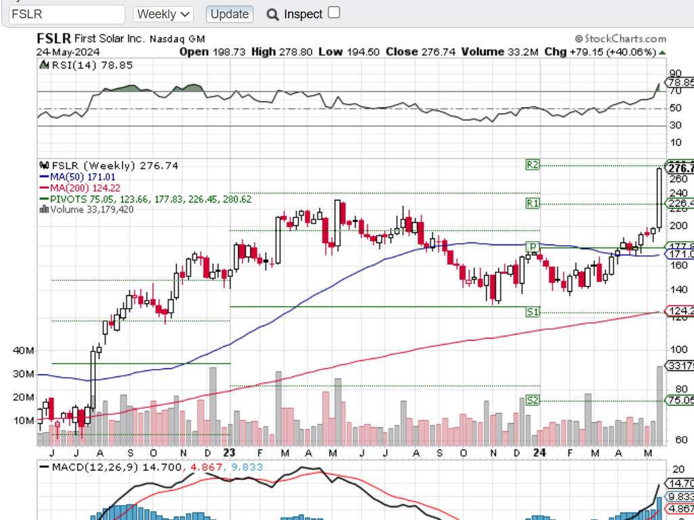The width and height of the screenshot is (694, 520).
Task: Click the latest tall volume bar
Action: coord(659,406)
